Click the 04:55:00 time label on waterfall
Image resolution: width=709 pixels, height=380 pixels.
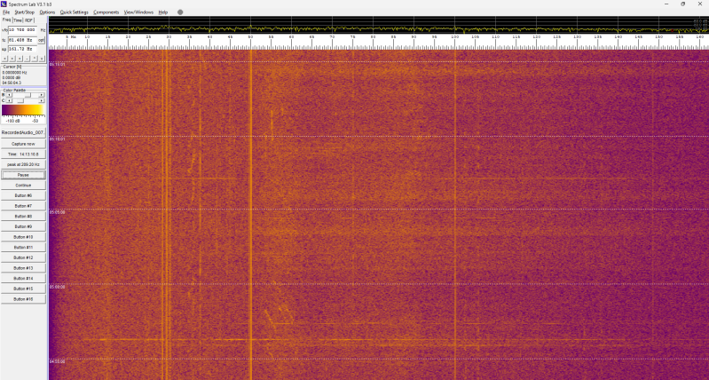[58, 362]
